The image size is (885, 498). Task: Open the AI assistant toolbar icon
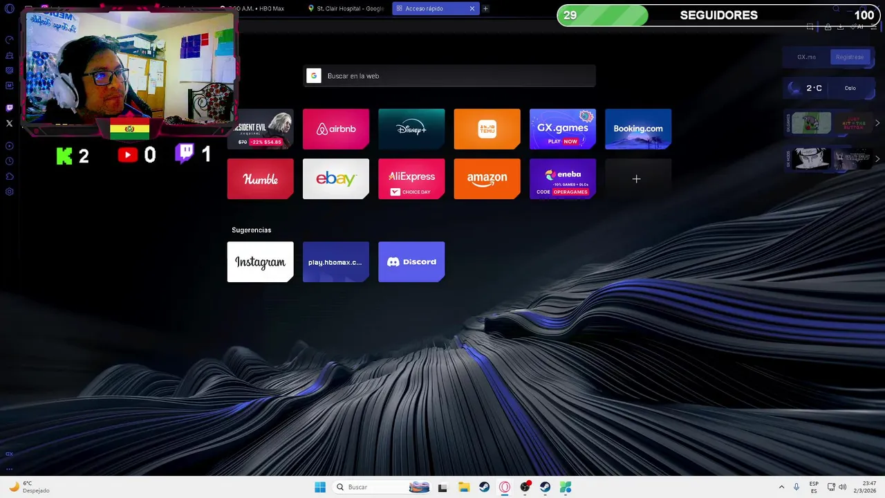point(858,27)
